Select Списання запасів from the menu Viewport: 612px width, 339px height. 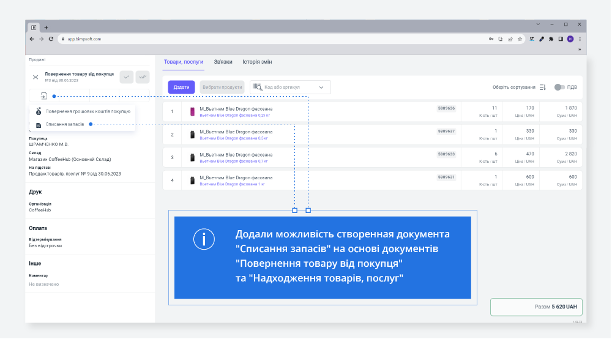(x=65, y=124)
